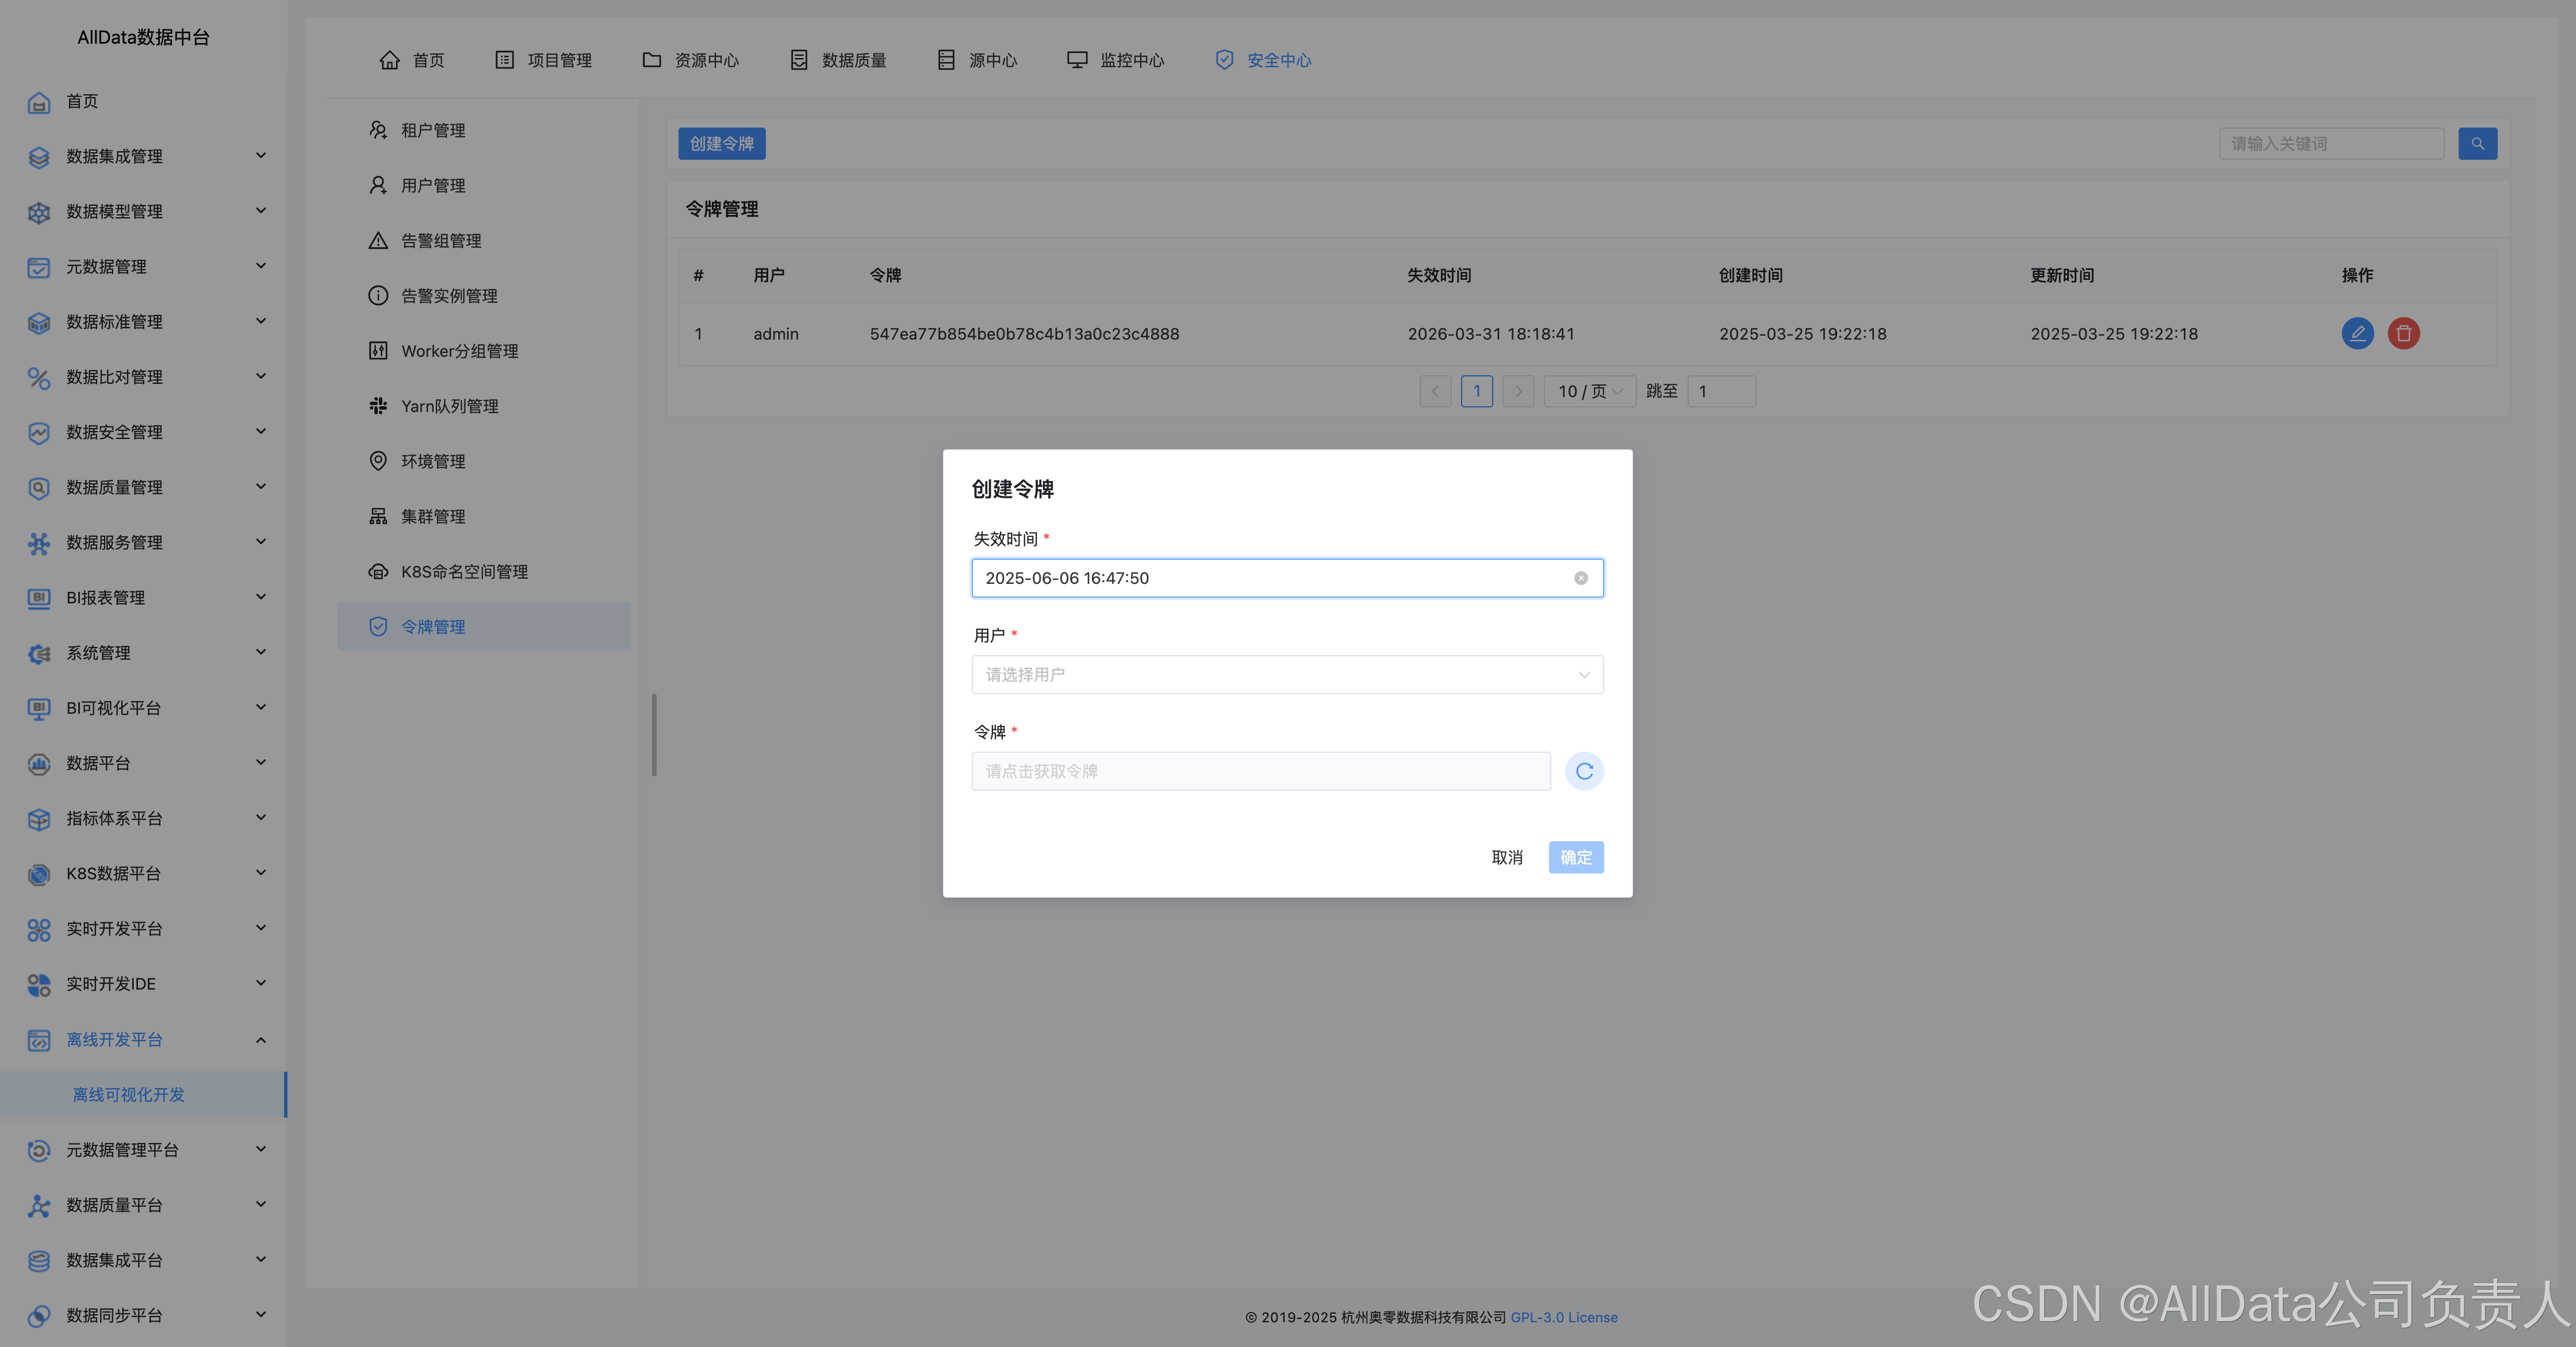
Task: Click the cluster management icon
Action: [x=378, y=517]
